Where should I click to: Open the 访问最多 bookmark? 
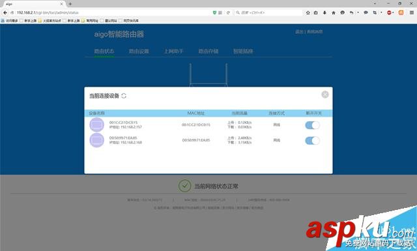click(x=10, y=20)
